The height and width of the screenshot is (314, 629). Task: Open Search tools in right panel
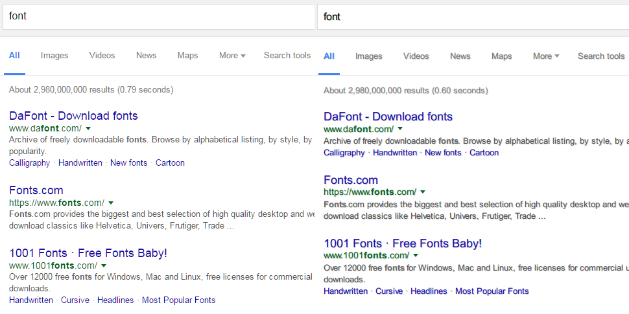coord(601,56)
